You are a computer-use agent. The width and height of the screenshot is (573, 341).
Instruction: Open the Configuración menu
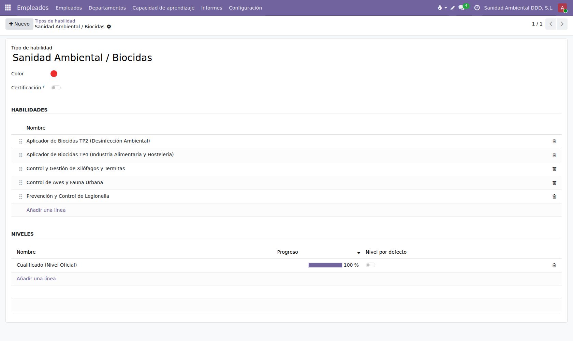point(245,8)
